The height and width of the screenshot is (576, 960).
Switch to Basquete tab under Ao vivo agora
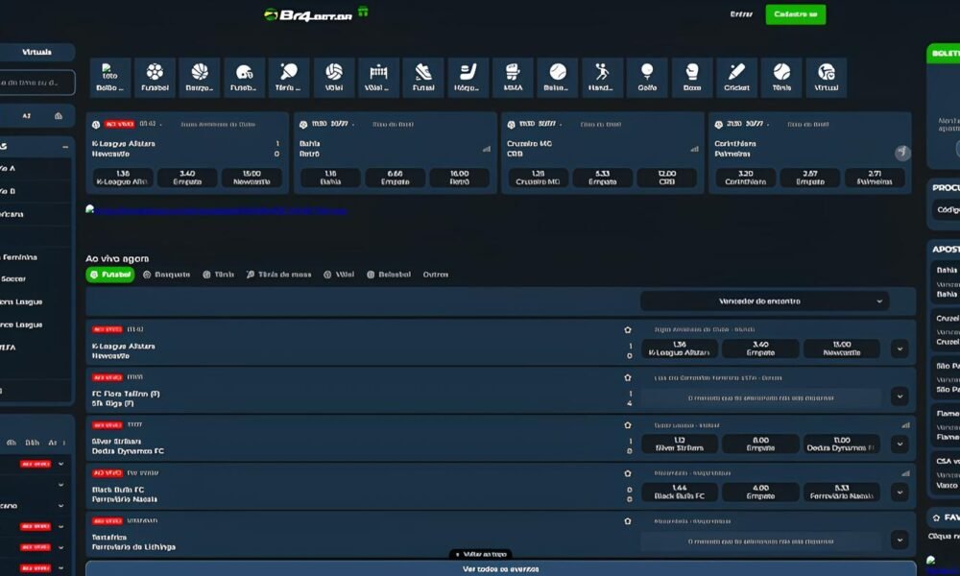[166, 275]
